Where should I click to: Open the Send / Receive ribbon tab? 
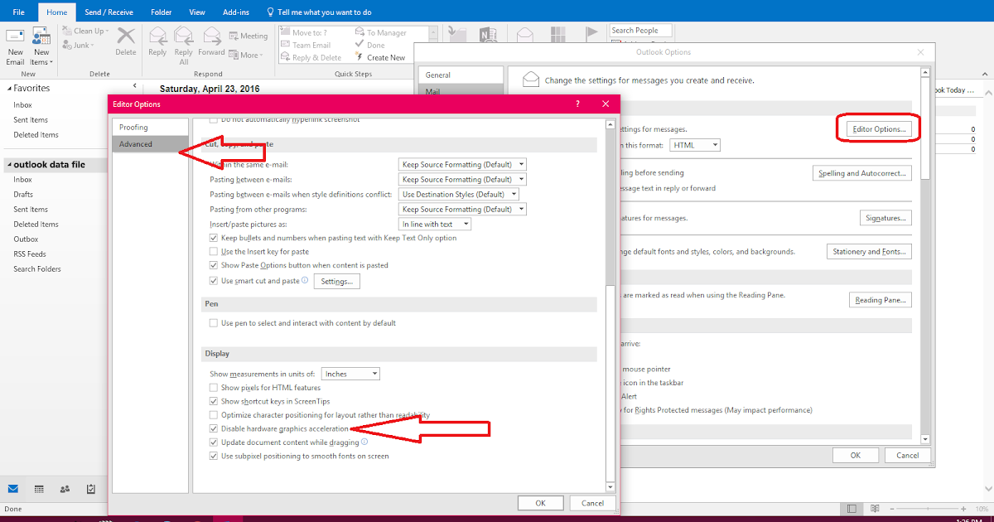pos(110,12)
